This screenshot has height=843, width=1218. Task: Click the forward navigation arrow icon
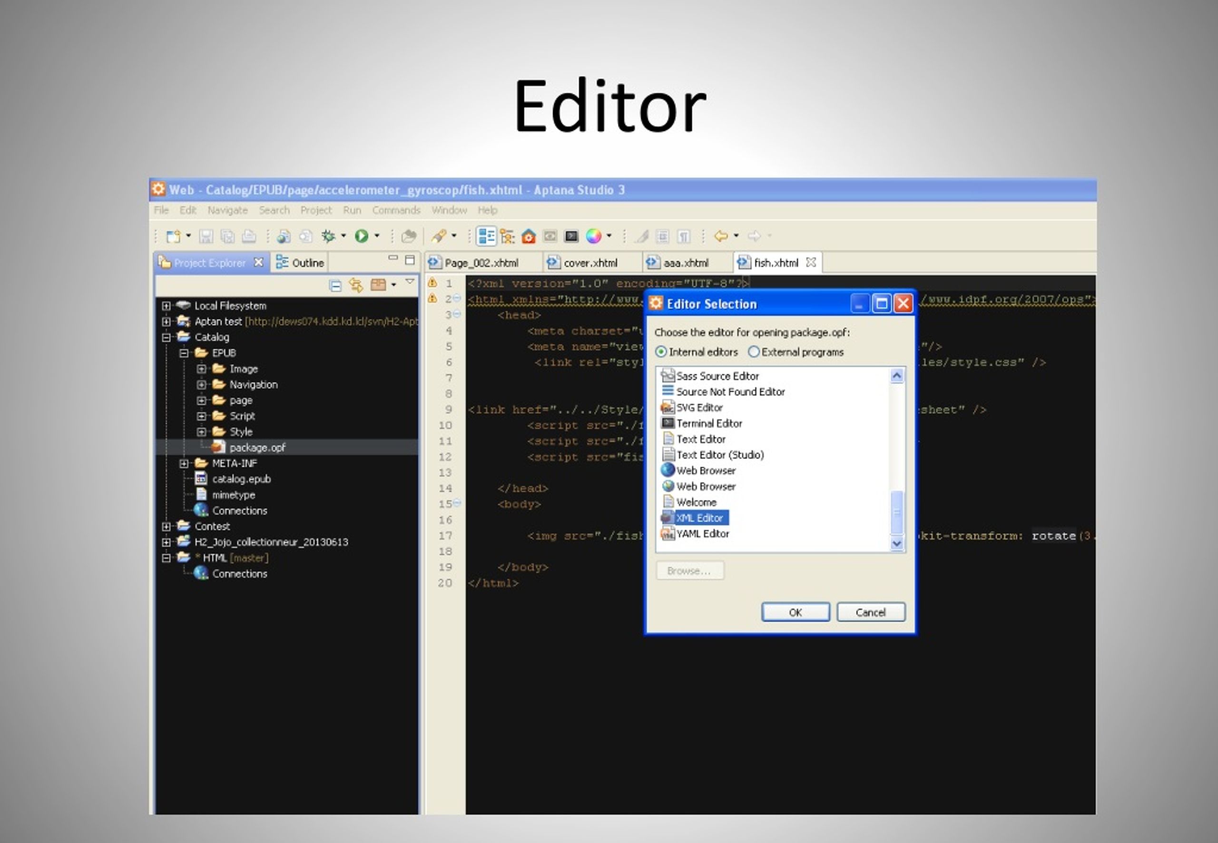point(754,236)
